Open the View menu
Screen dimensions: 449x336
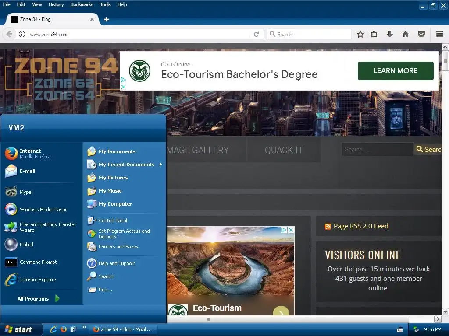tap(37, 4)
